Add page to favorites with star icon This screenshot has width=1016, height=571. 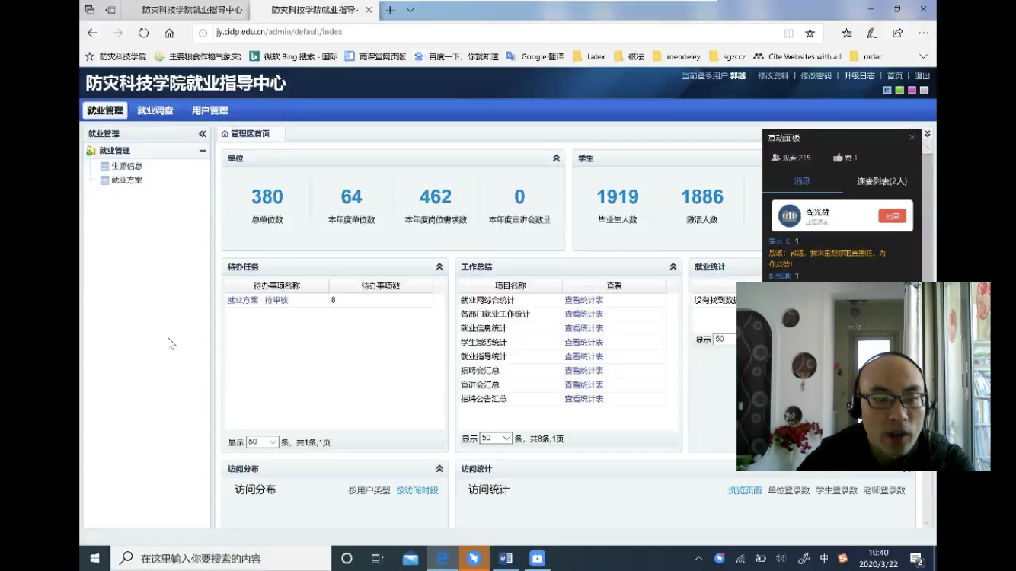(x=810, y=33)
